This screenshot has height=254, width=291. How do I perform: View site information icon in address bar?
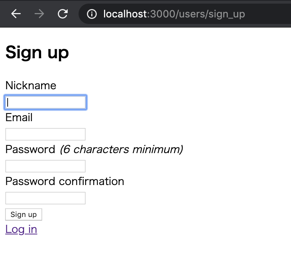click(x=92, y=14)
